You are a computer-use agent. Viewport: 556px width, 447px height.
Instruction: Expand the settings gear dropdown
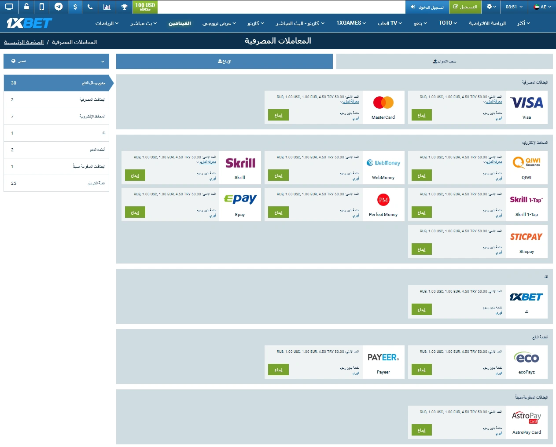pyautogui.click(x=491, y=7)
